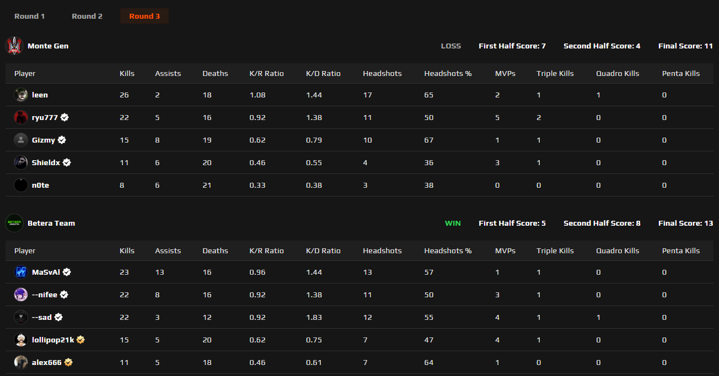Click MaSvAl's blue avatar
Screen dimensions: 719x376
point(21,272)
